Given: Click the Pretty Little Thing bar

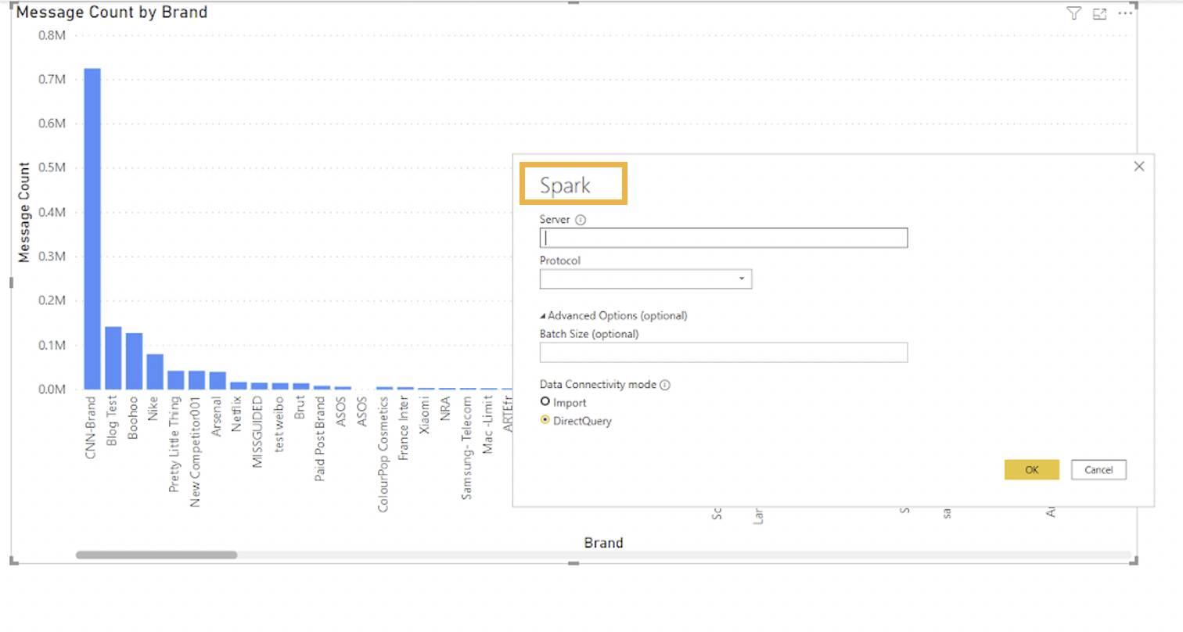Looking at the screenshot, I should pos(176,379).
